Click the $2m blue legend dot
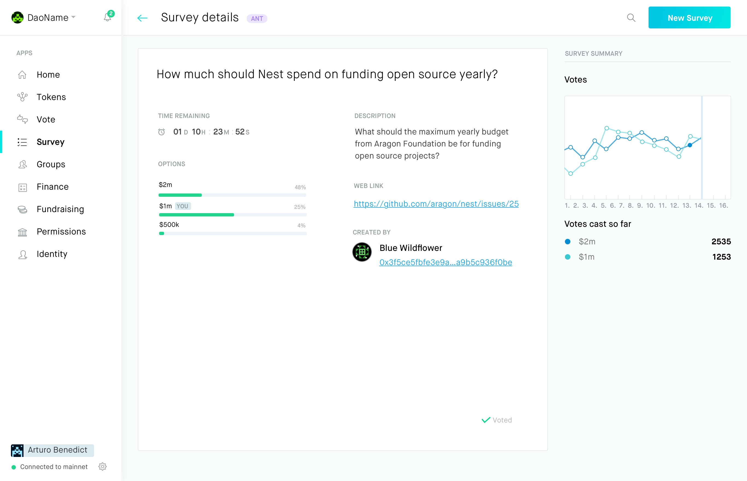747x481 pixels. (x=568, y=241)
